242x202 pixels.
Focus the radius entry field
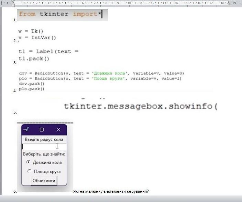44,146
